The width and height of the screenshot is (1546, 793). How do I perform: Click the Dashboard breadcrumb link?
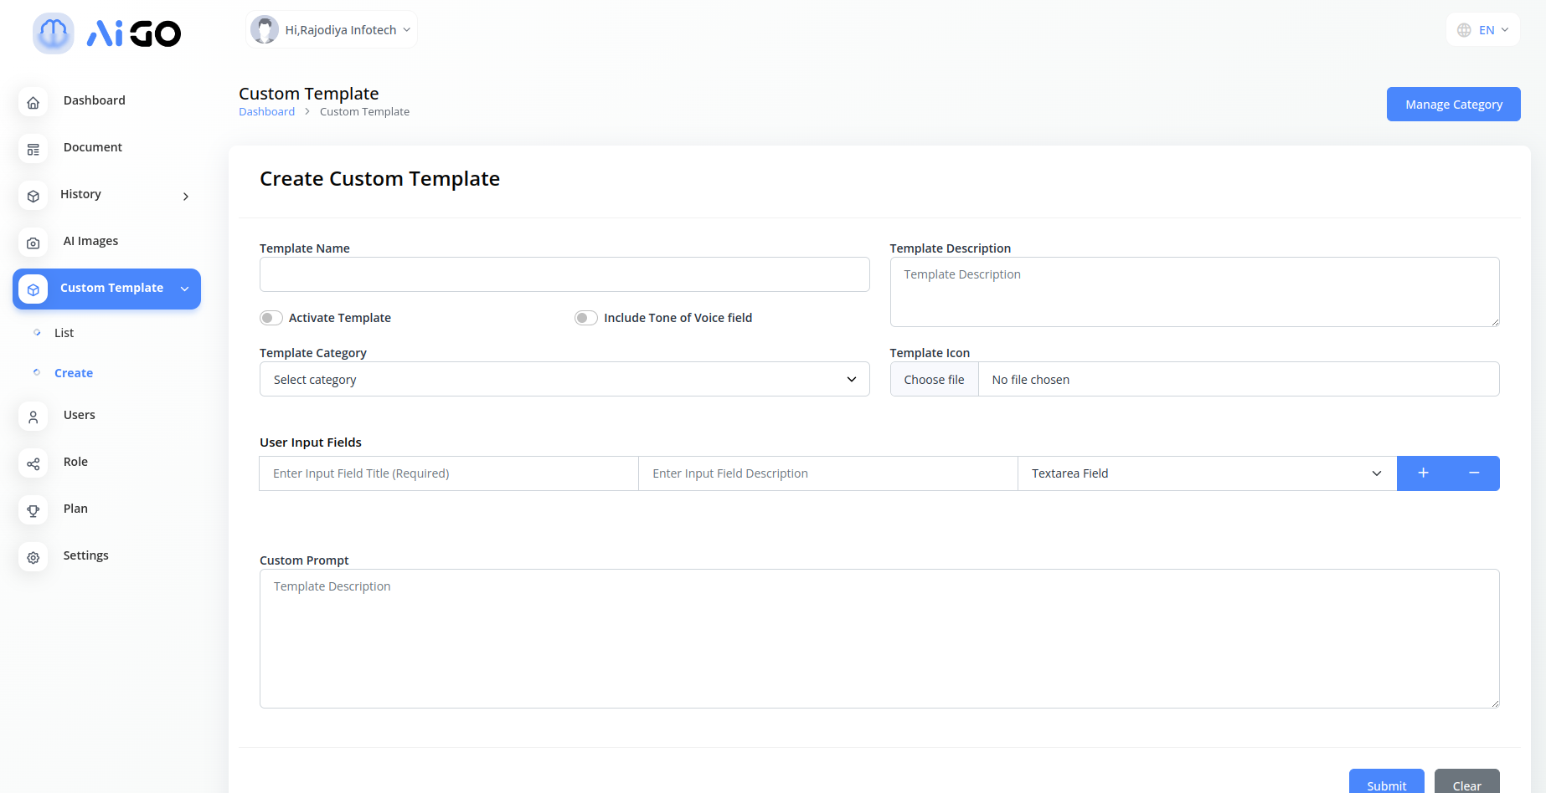pos(266,112)
